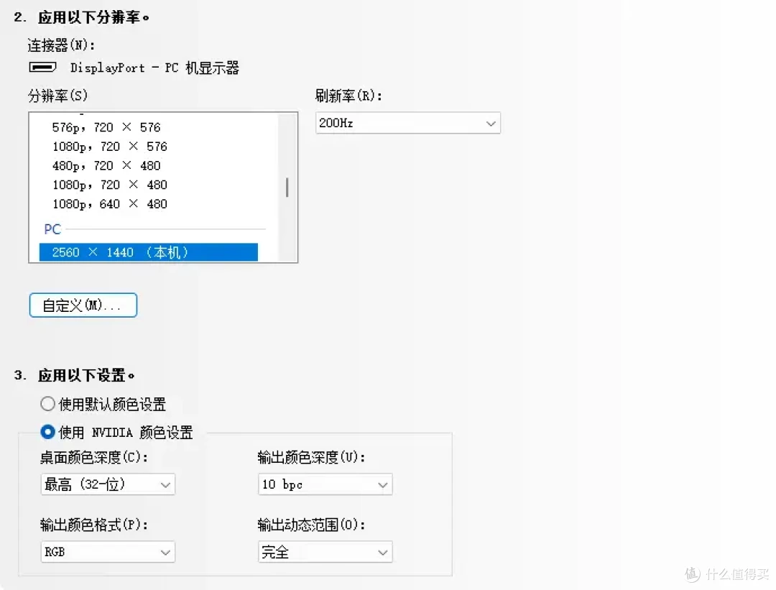776x590 pixels.
Task: Select resolution 576p, 720 × 576
Action: coord(106,128)
